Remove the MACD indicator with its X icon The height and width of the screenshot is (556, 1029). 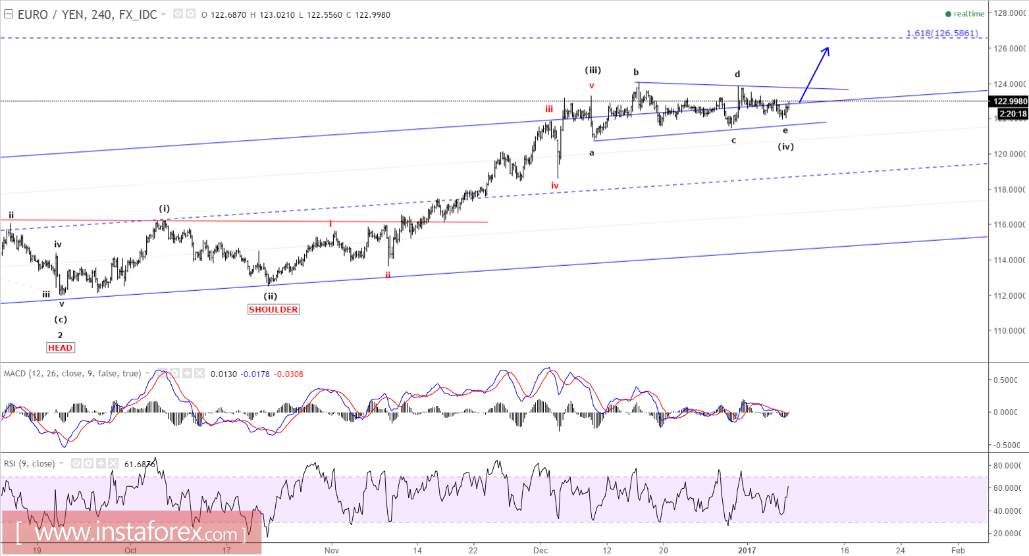(199, 373)
